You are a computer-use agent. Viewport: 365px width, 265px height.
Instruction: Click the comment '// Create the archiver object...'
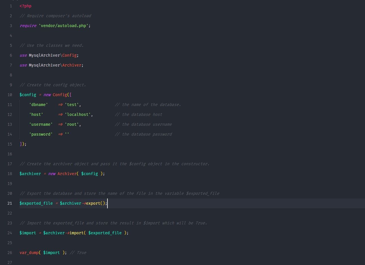(115, 164)
